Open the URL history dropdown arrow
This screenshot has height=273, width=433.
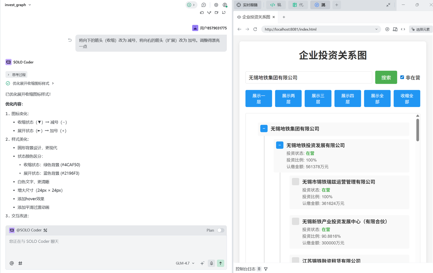376,29
